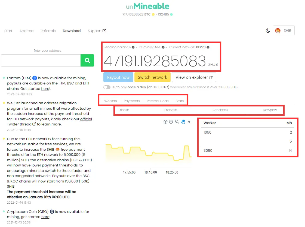Click the Worker column header
Image resolution: width=305 pixels, height=227 pixels.
coord(210,123)
